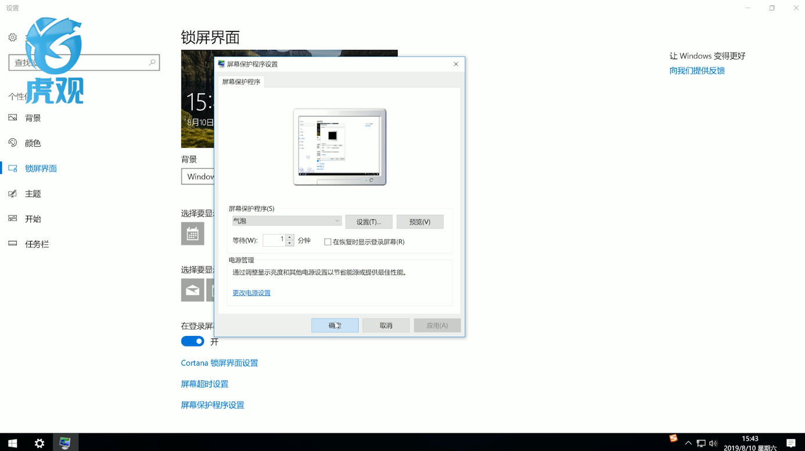Open the 开始 settings page

click(33, 219)
